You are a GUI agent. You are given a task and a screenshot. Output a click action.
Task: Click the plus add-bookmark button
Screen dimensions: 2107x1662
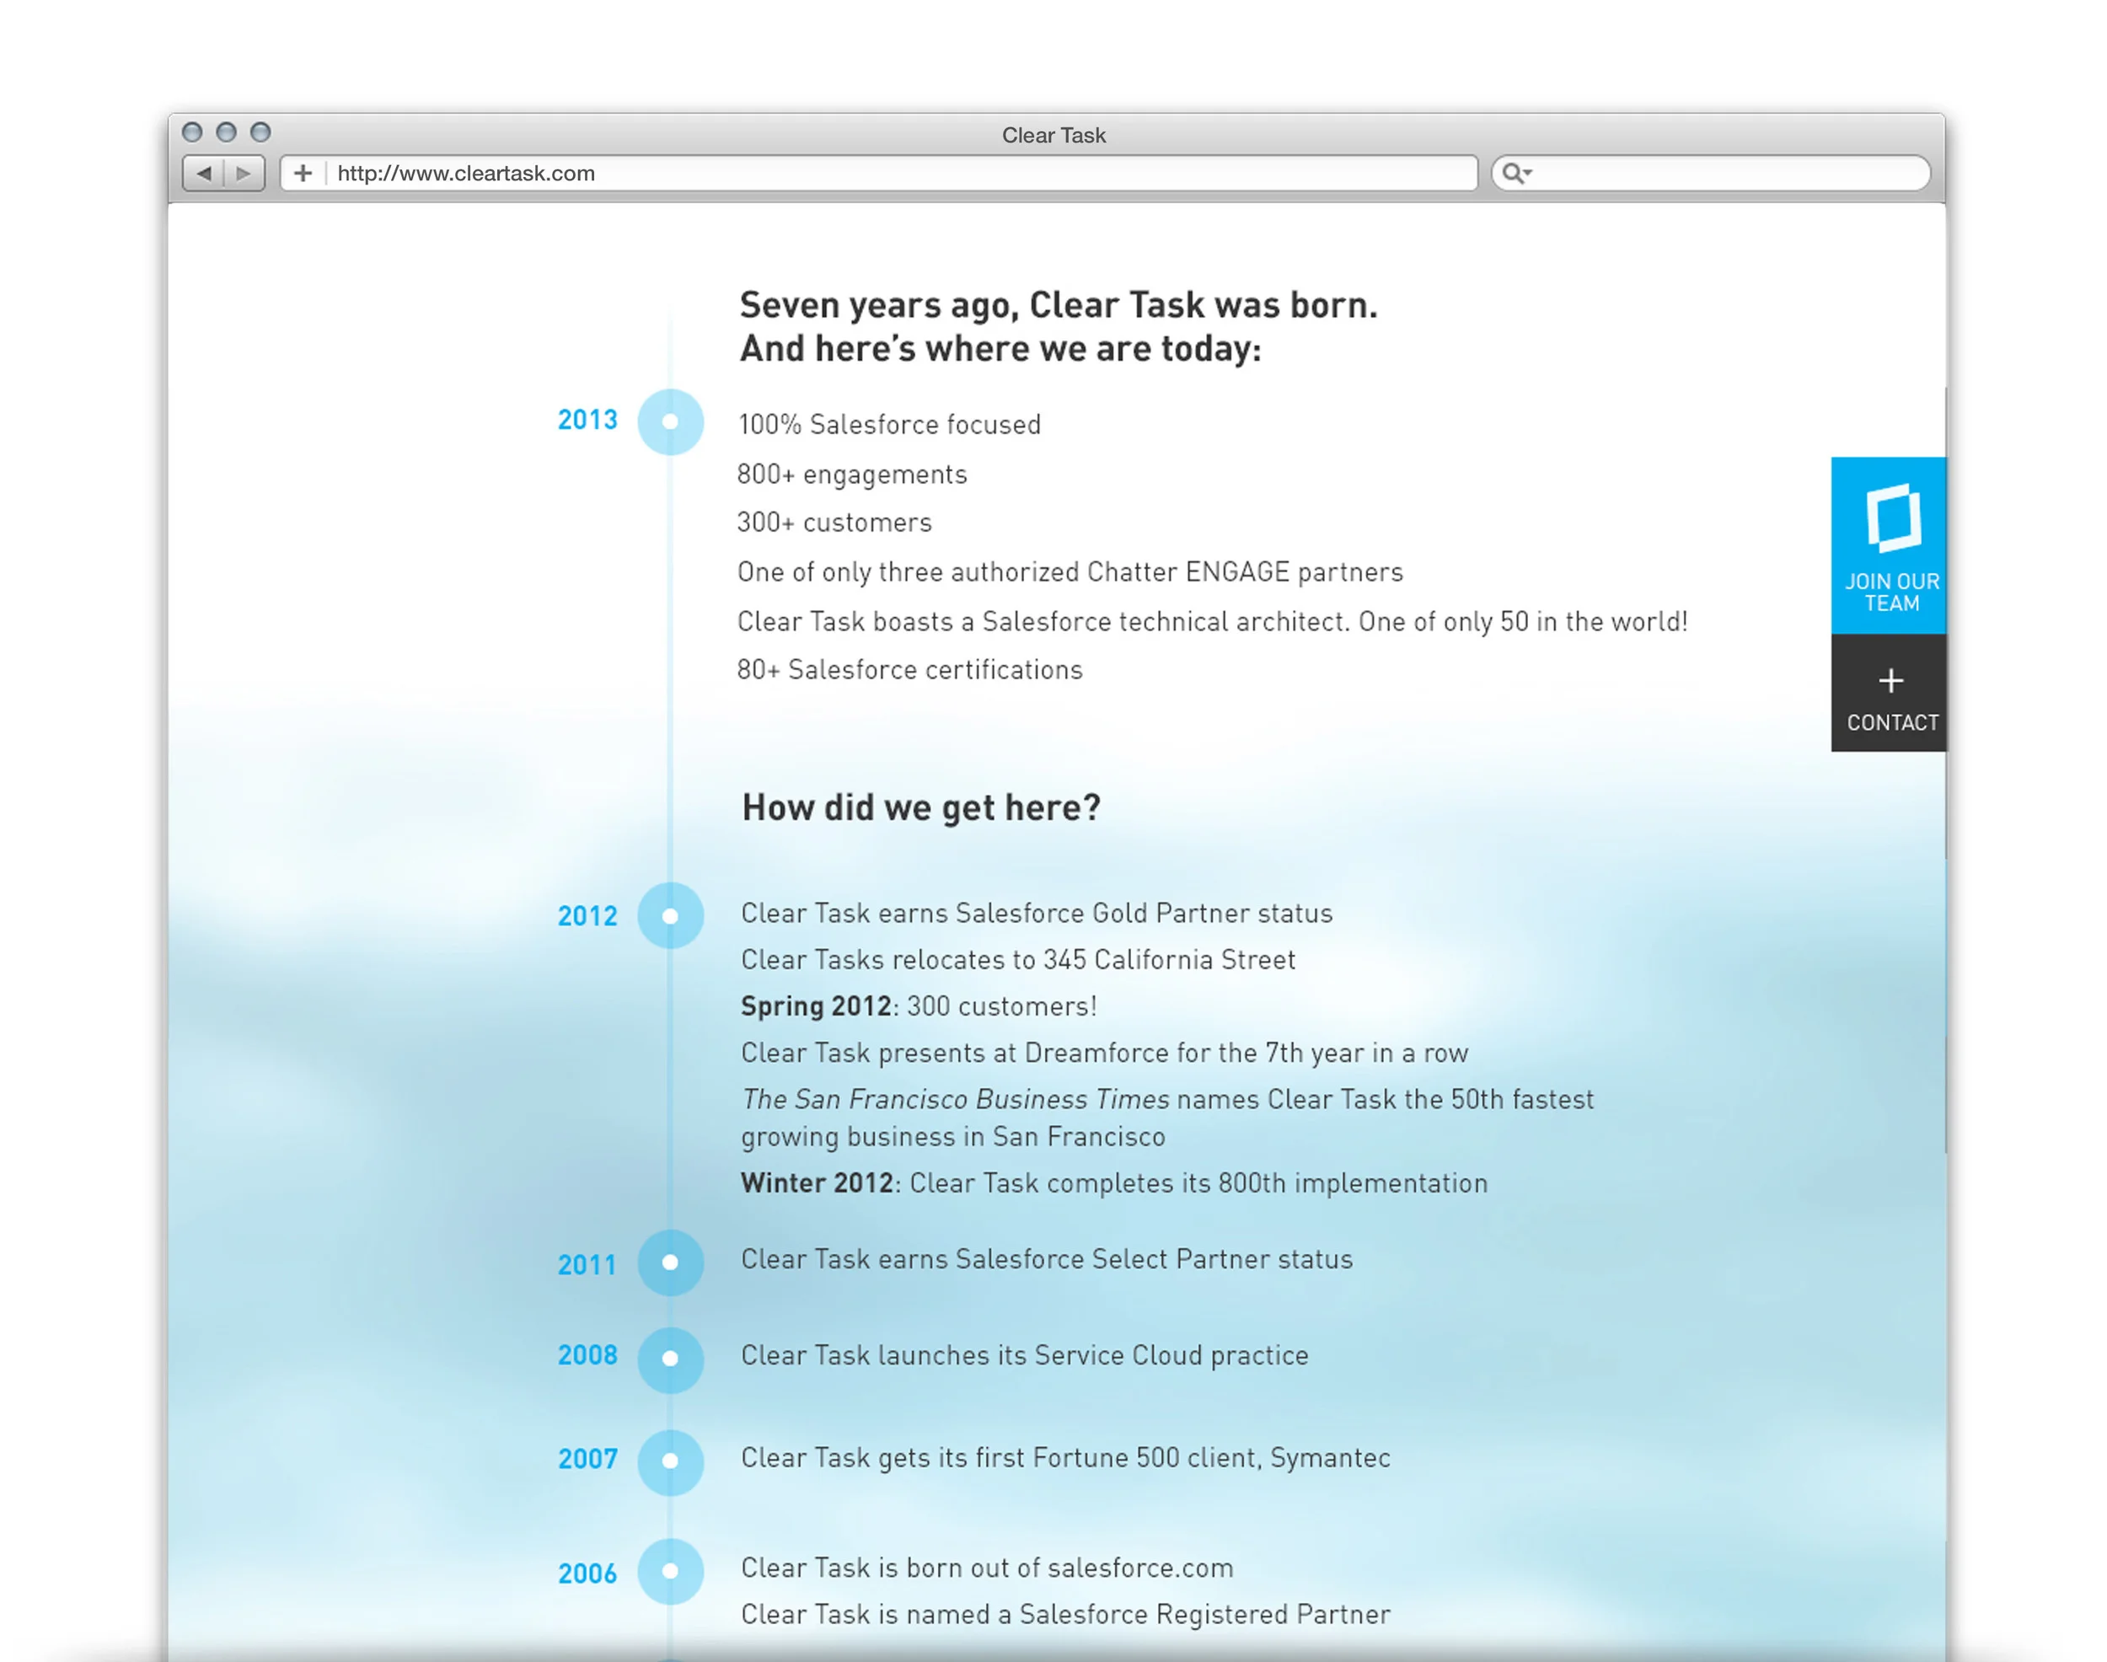(303, 174)
